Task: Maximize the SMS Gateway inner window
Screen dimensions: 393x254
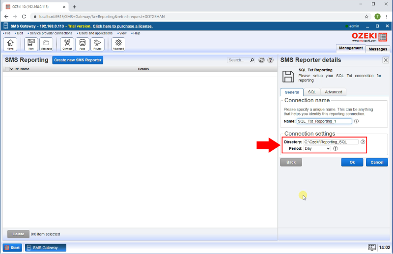Action: [x=377, y=26]
